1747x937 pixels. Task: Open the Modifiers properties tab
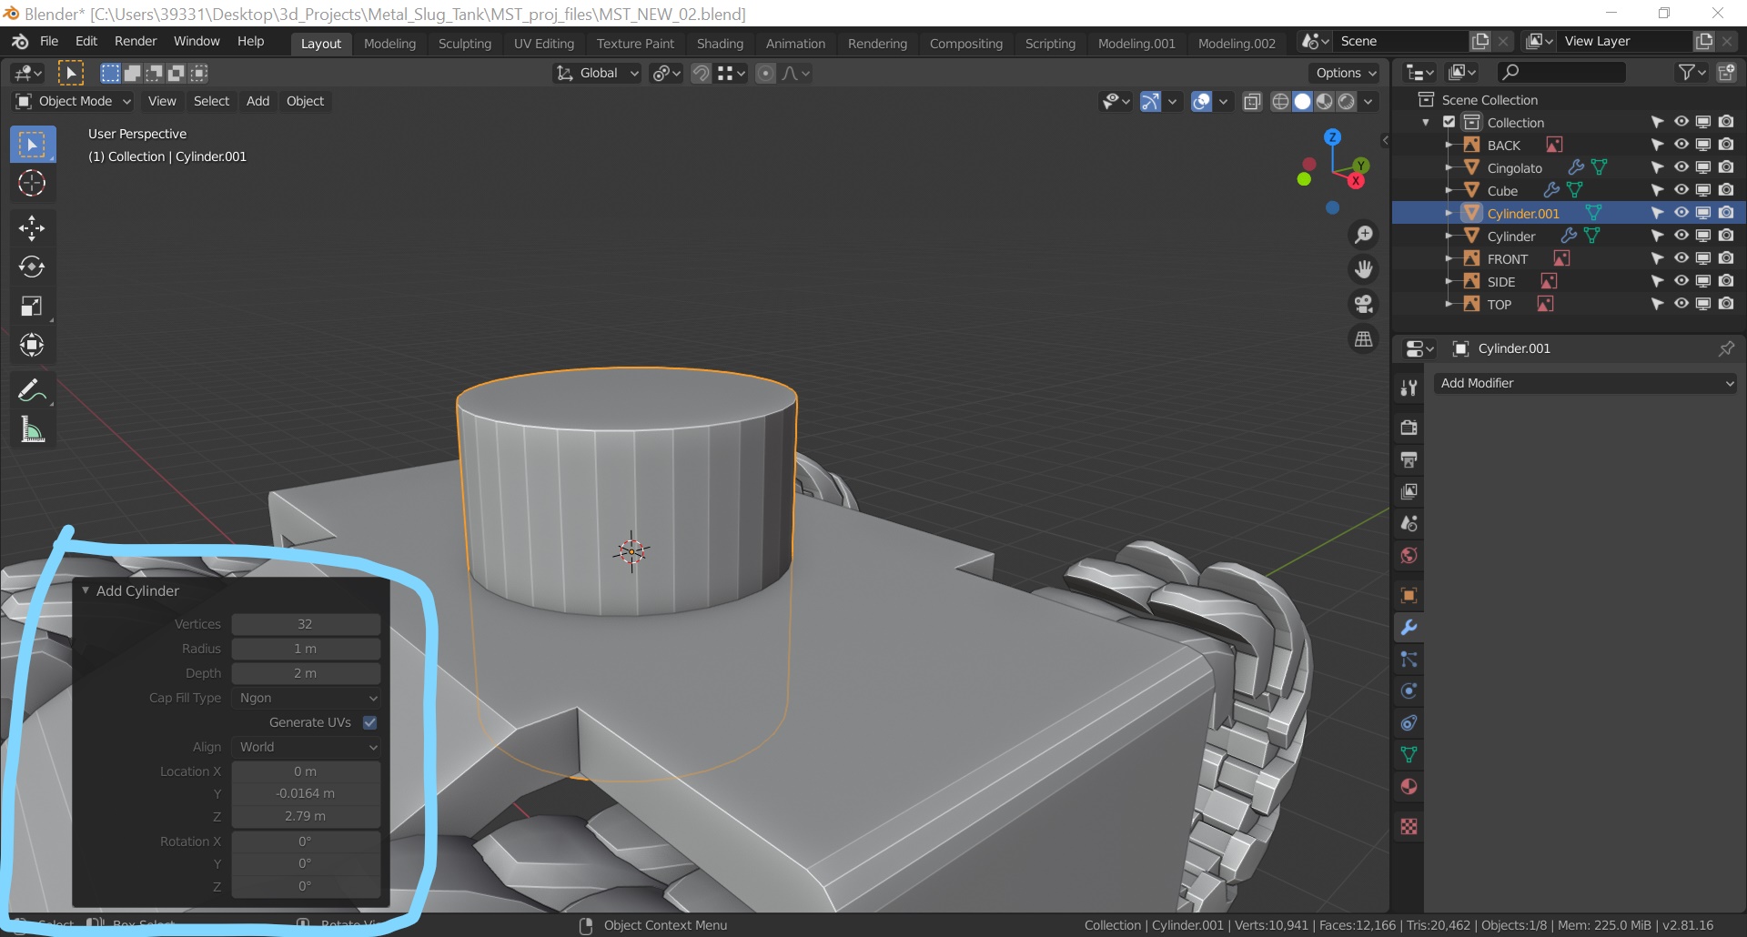coord(1409,628)
